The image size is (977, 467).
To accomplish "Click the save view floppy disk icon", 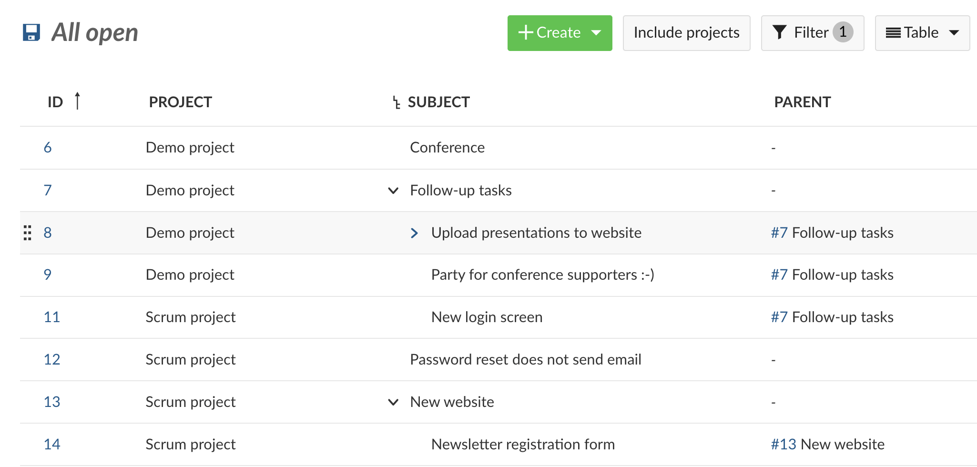I will point(31,32).
